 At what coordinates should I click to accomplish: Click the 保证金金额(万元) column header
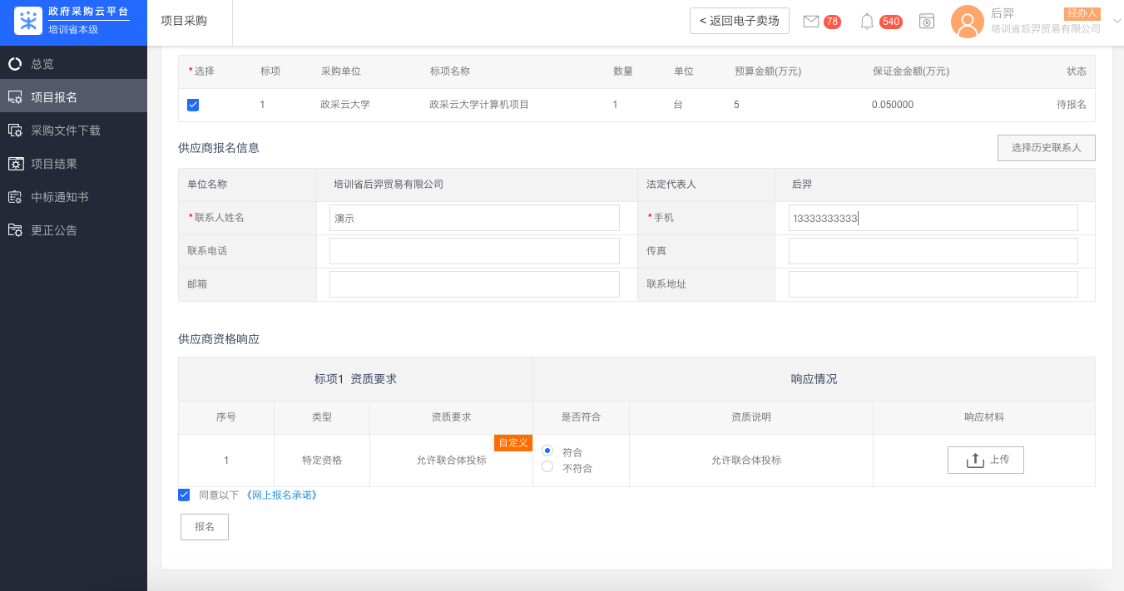click(x=911, y=71)
